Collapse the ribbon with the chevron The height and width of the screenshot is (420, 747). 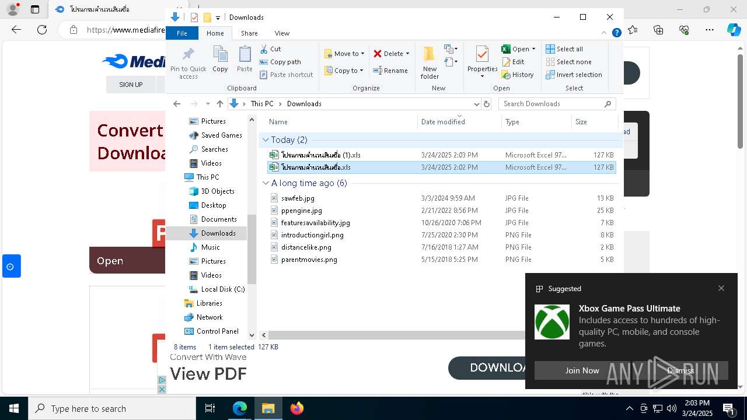[604, 33]
